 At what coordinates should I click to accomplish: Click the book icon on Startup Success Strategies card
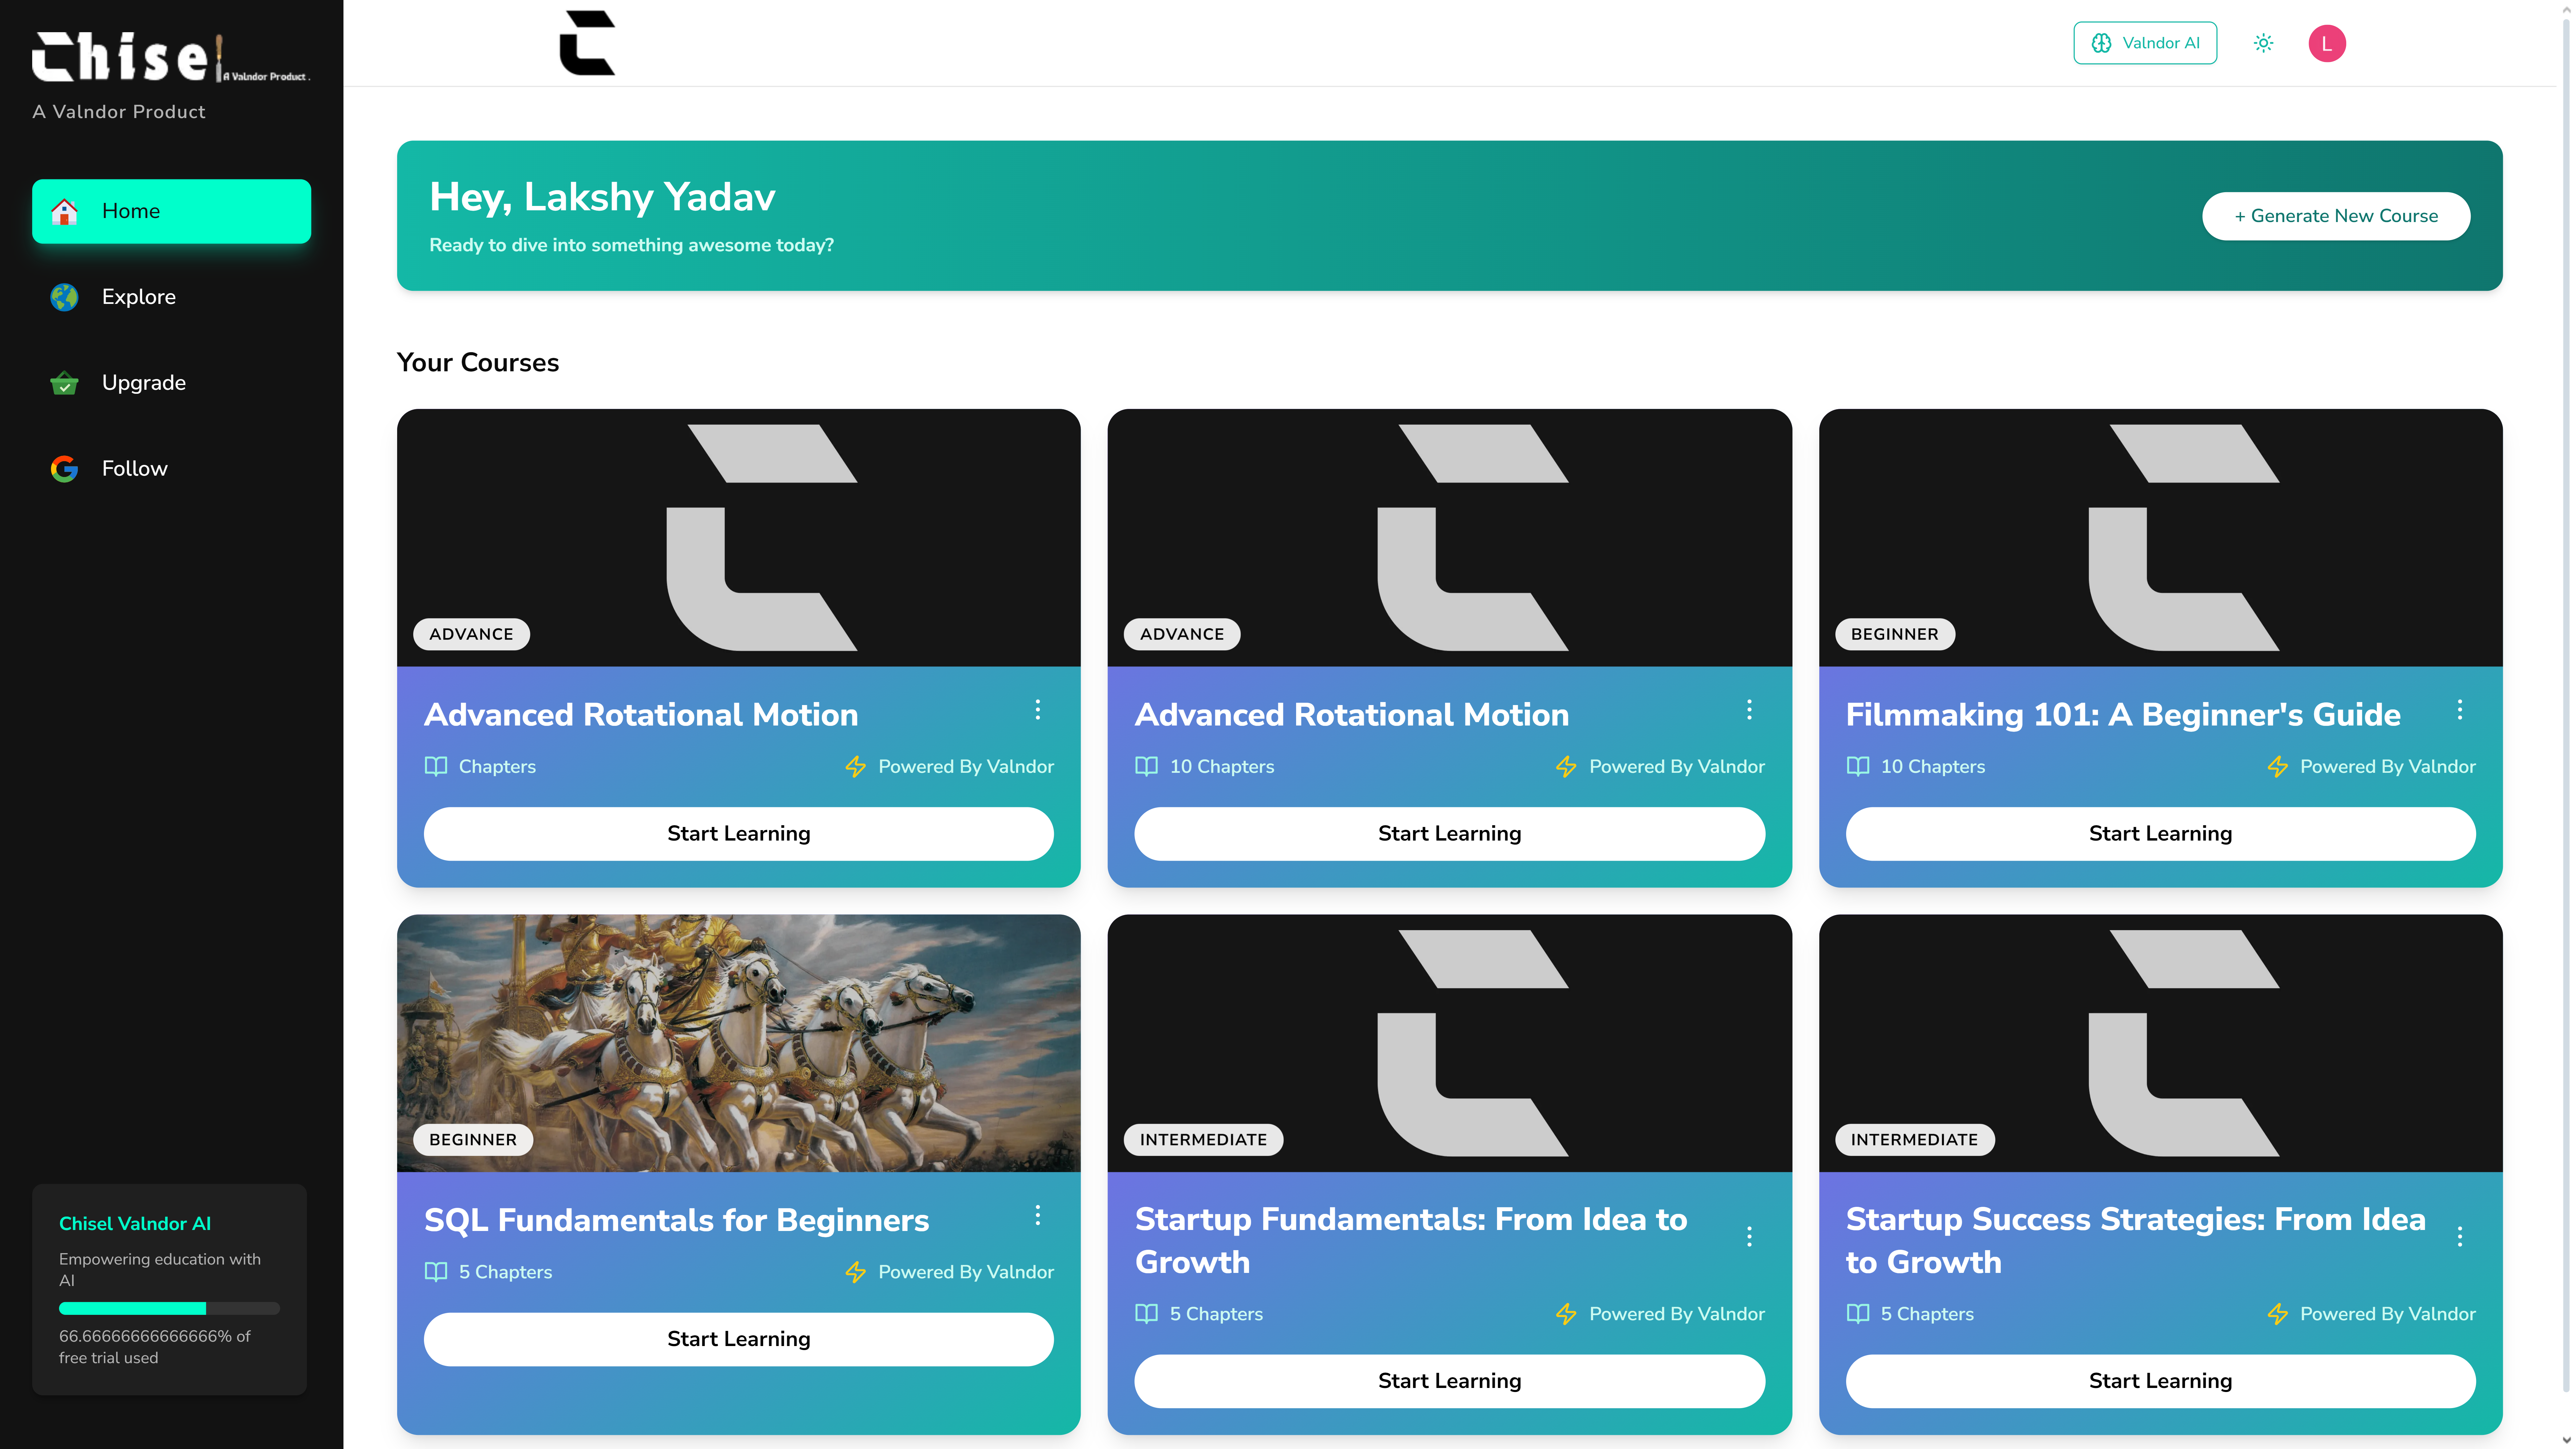pyautogui.click(x=1858, y=1314)
